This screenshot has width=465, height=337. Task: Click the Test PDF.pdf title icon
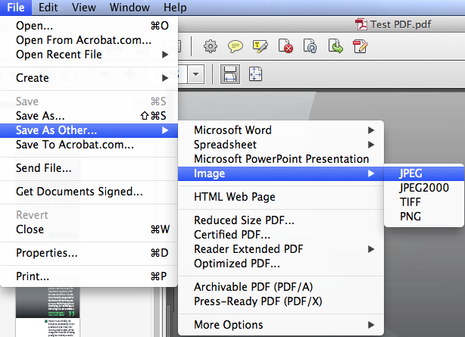[361, 24]
